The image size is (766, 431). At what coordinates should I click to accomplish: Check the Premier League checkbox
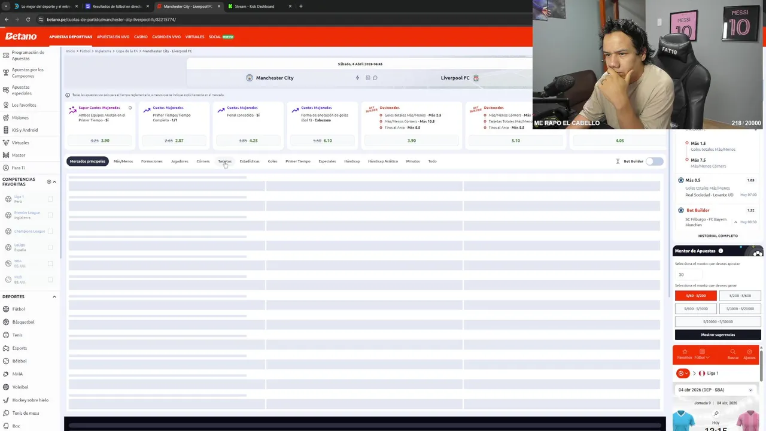50,215
